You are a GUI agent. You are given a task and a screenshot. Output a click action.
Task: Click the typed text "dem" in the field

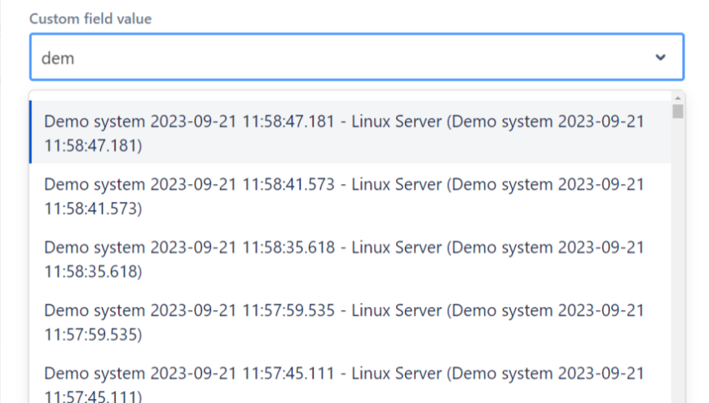(x=58, y=58)
